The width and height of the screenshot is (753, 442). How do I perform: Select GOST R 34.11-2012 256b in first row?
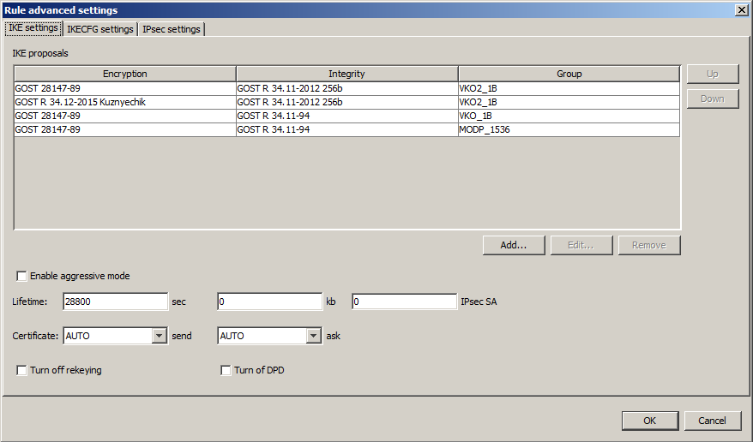click(x=346, y=88)
